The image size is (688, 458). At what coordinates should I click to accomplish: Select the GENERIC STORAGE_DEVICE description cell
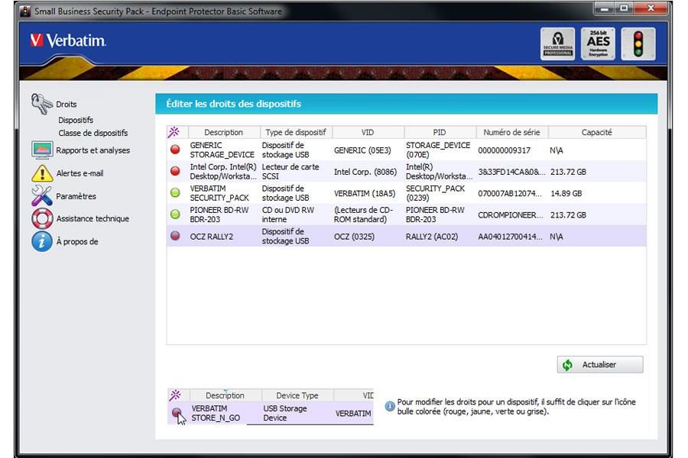[222, 150]
